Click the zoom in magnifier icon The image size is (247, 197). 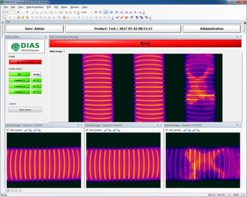click(x=96, y=12)
